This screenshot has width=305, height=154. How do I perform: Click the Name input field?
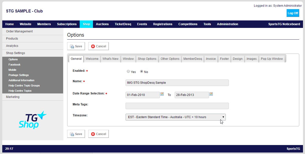[x=177, y=83]
